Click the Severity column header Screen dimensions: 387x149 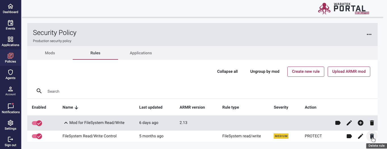point(281,107)
